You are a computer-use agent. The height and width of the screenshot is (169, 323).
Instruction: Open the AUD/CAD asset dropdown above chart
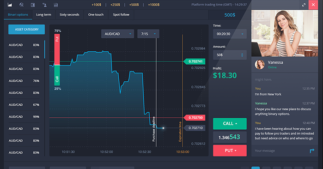(117, 34)
